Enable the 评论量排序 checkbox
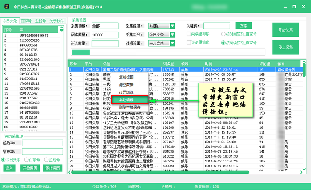This screenshot has width=311, height=190. coord(189,43)
